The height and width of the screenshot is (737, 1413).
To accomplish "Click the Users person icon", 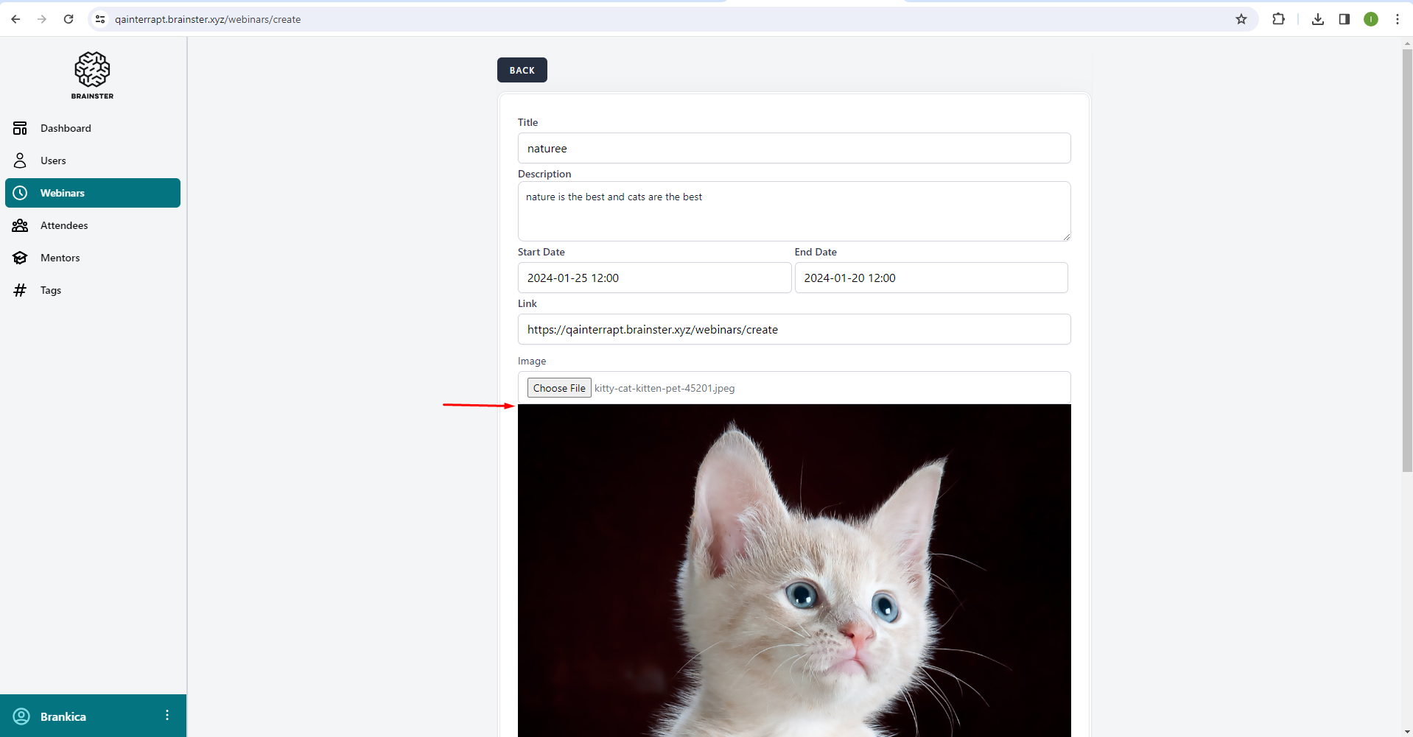I will (20, 161).
